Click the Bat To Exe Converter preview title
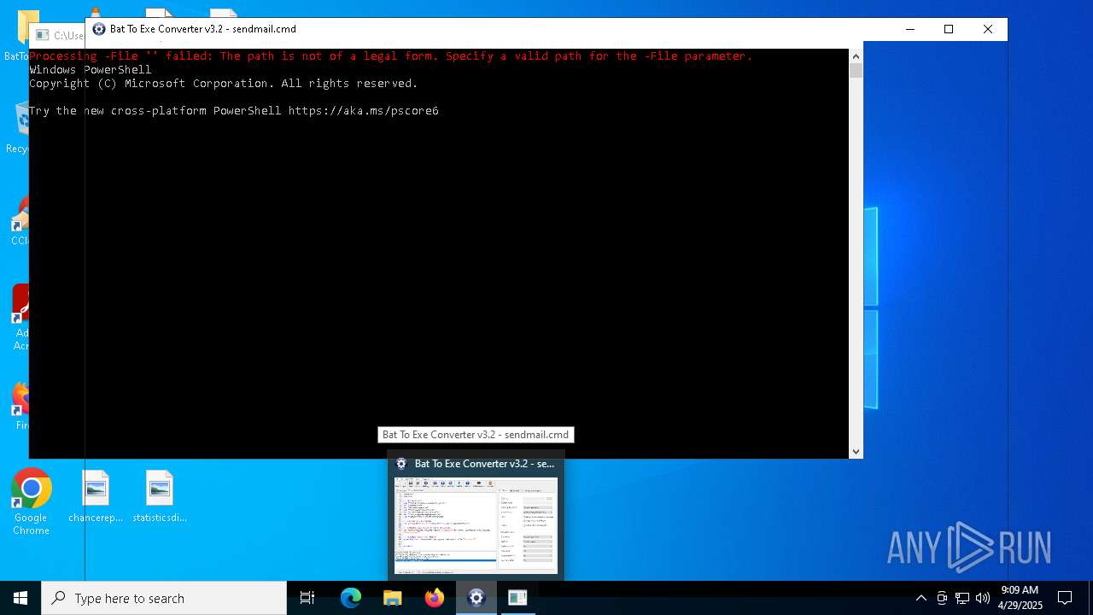Viewport: 1093px width, 615px height. click(x=484, y=464)
